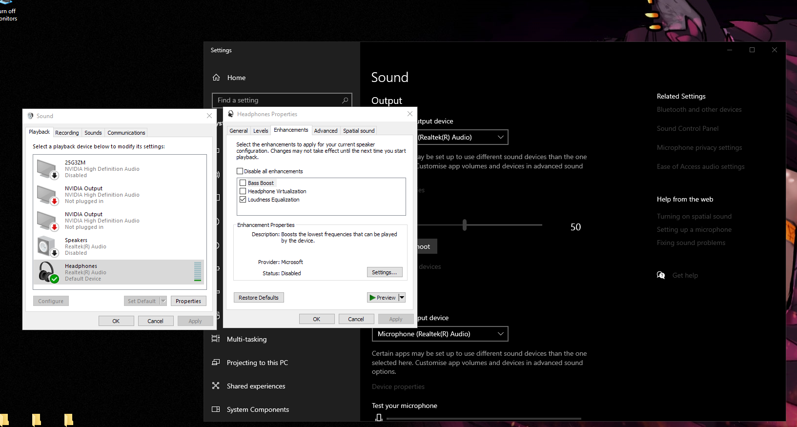Open Fixing sound problems help link
797x427 pixels.
coord(691,243)
